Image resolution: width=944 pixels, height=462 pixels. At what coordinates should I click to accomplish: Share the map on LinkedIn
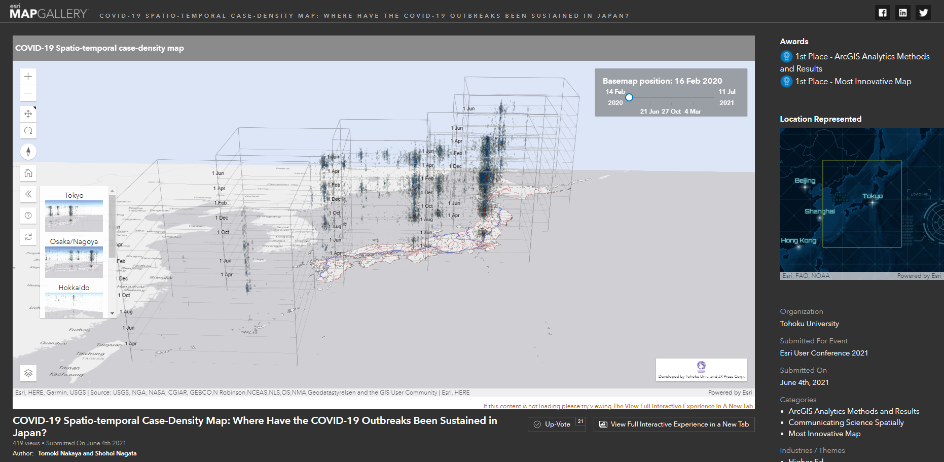pyautogui.click(x=903, y=13)
